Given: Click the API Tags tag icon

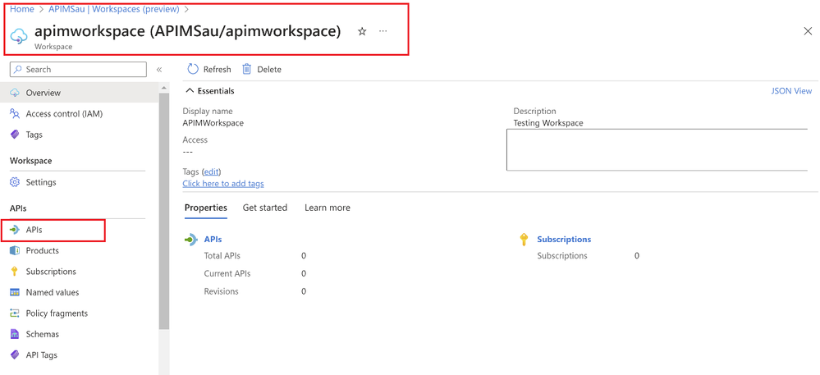Looking at the screenshot, I should point(15,355).
